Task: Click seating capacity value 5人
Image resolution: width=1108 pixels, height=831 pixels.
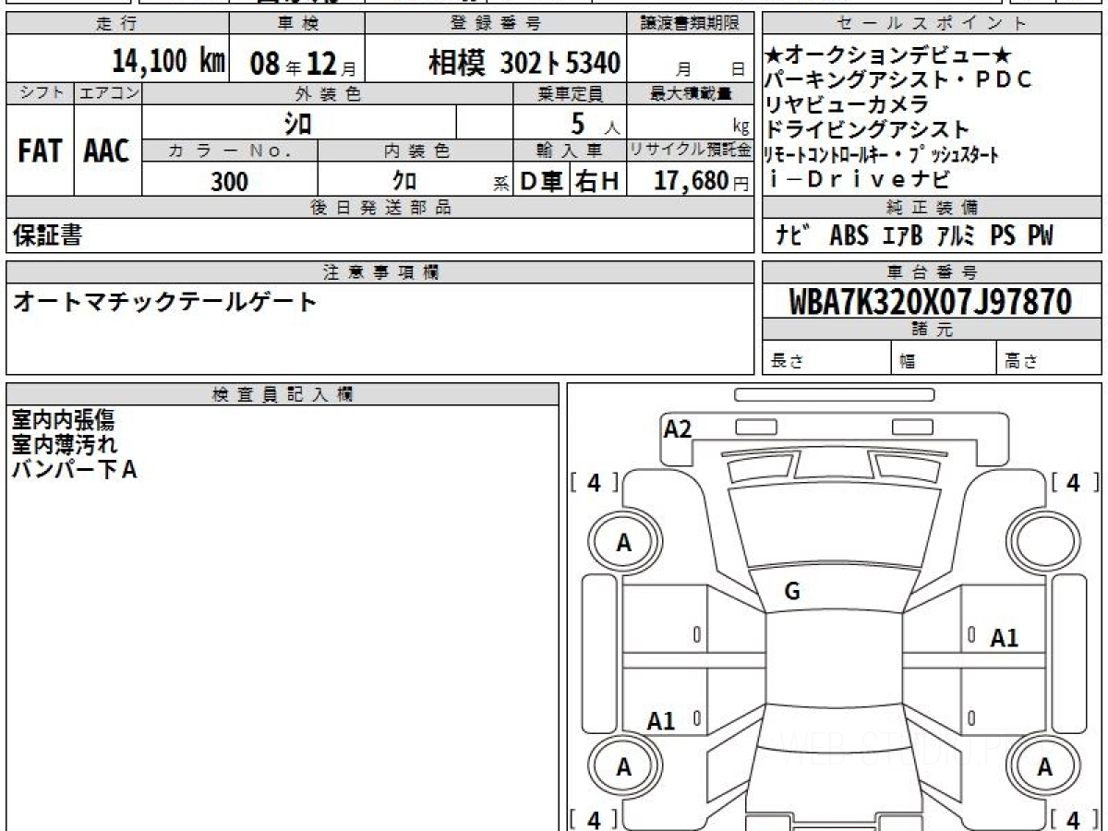Action: tap(596, 123)
